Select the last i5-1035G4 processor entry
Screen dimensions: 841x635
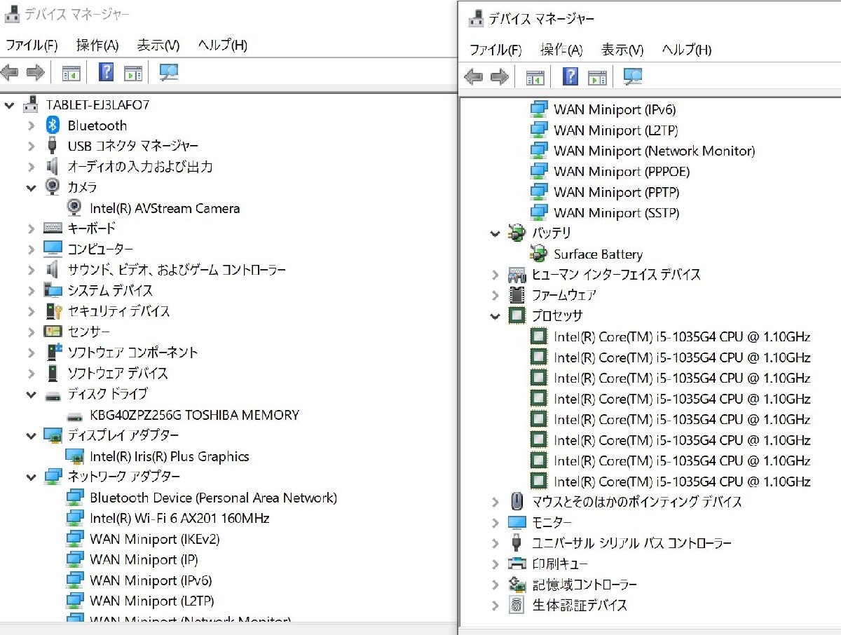(682, 482)
